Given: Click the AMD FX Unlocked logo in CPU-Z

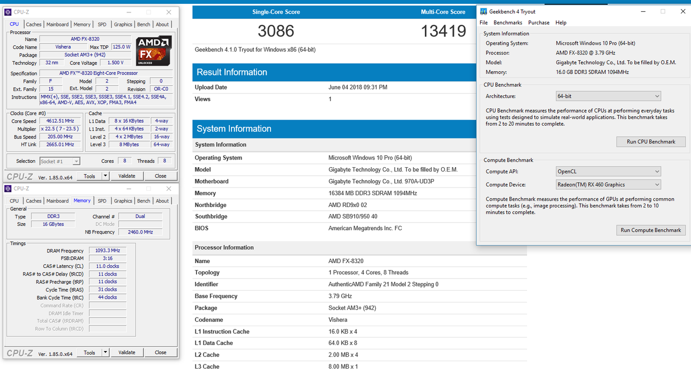Looking at the screenshot, I should [154, 51].
